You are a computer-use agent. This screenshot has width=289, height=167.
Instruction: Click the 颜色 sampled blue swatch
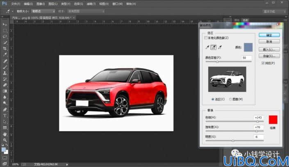(248, 47)
